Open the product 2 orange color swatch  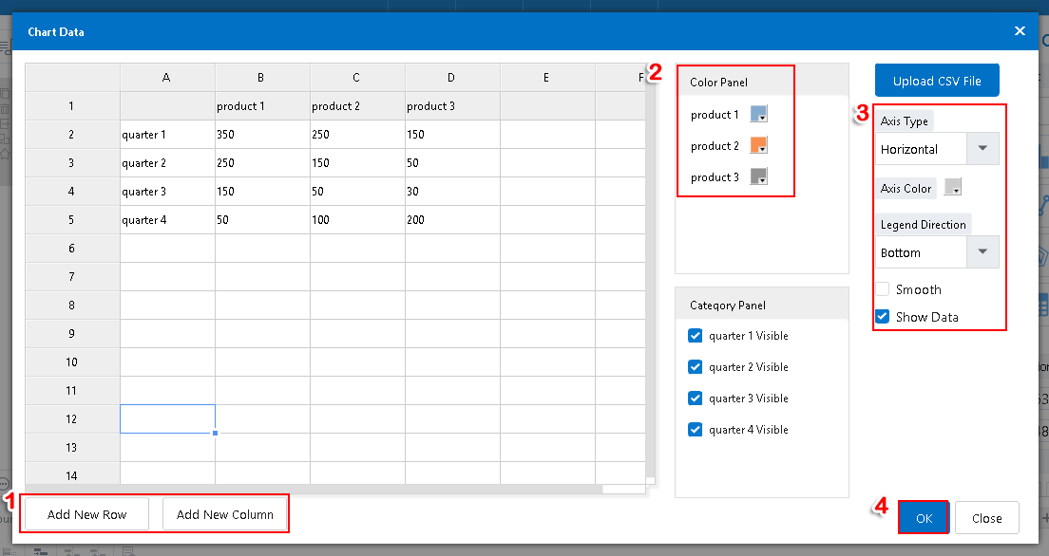[x=758, y=146]
